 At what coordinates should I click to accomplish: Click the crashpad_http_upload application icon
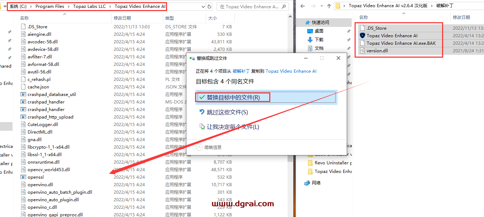point(23,117)
